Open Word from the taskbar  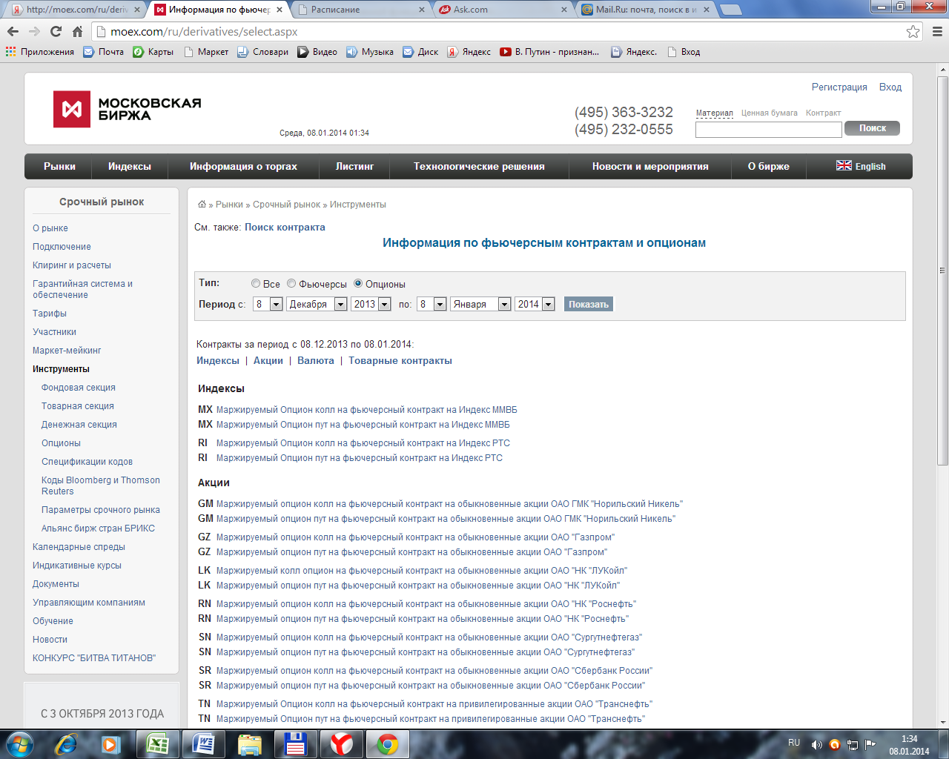tap(203, 744)
